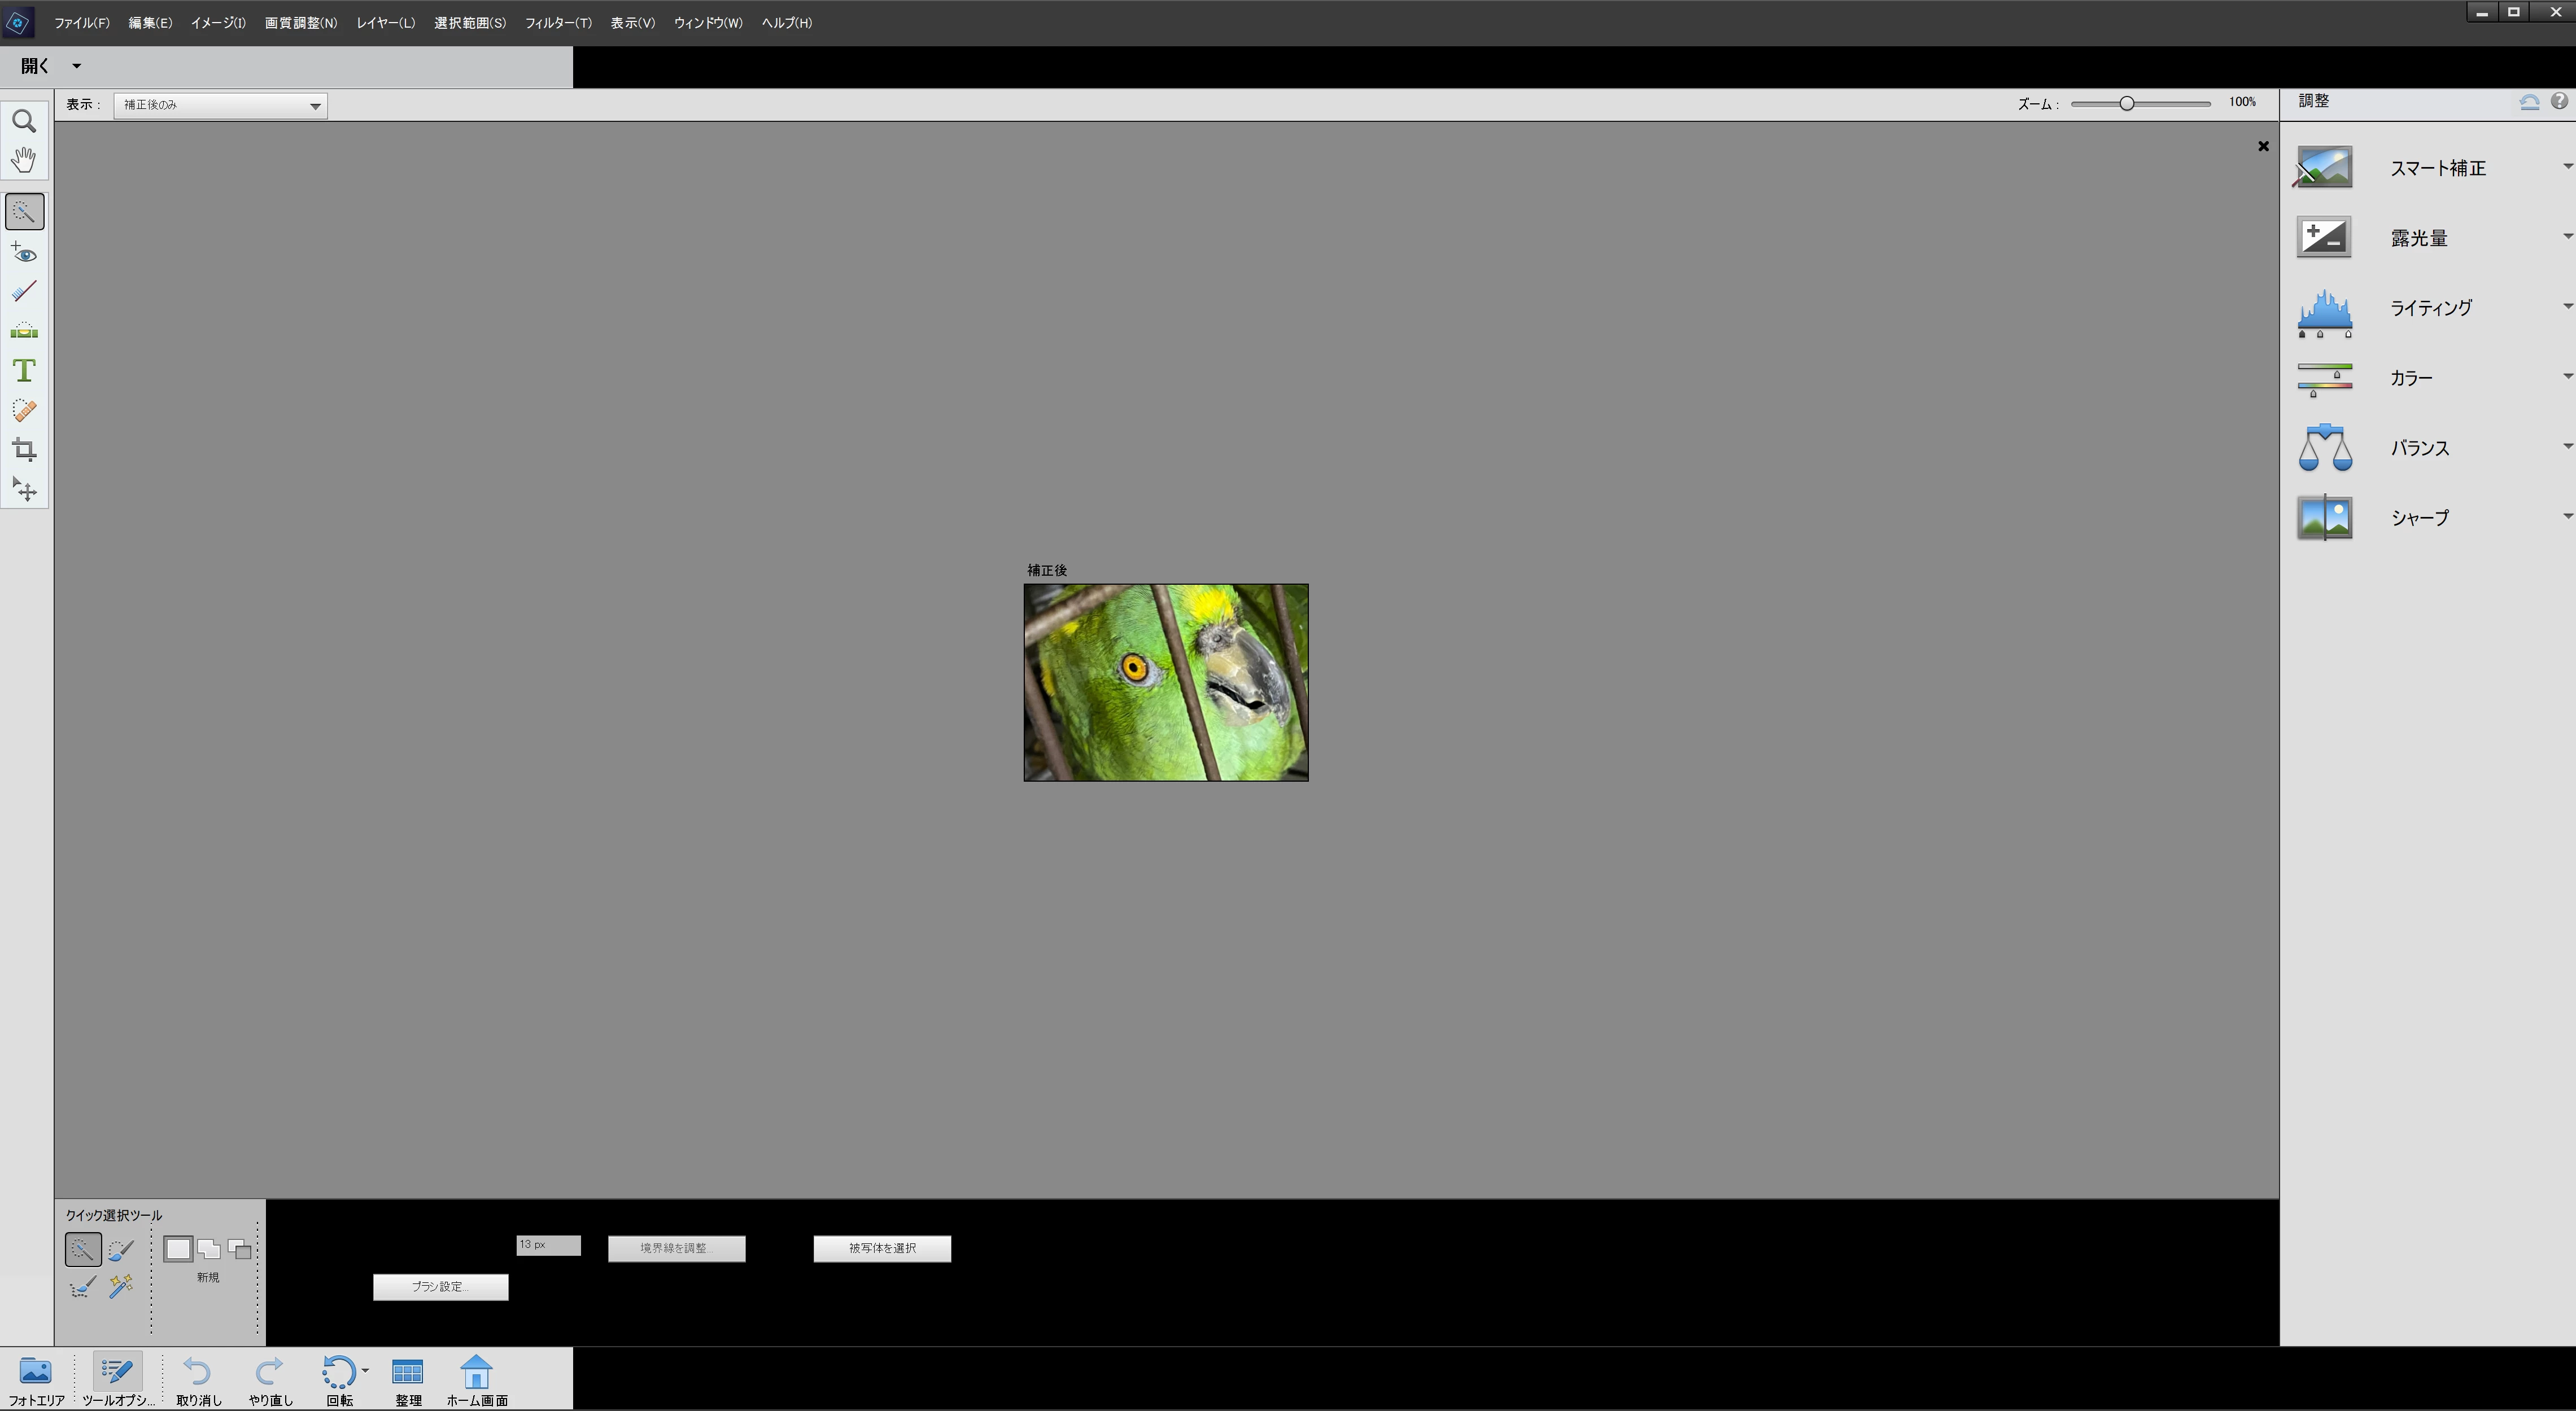The image size is (2576, 1411).
Task: Select the Whiten Teeth brush tool
Action: pos(24,291)
